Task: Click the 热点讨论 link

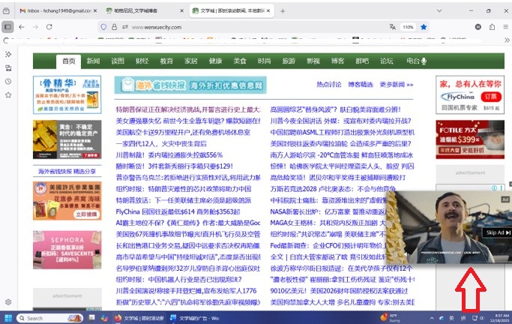Action: [x=329, y=85]
